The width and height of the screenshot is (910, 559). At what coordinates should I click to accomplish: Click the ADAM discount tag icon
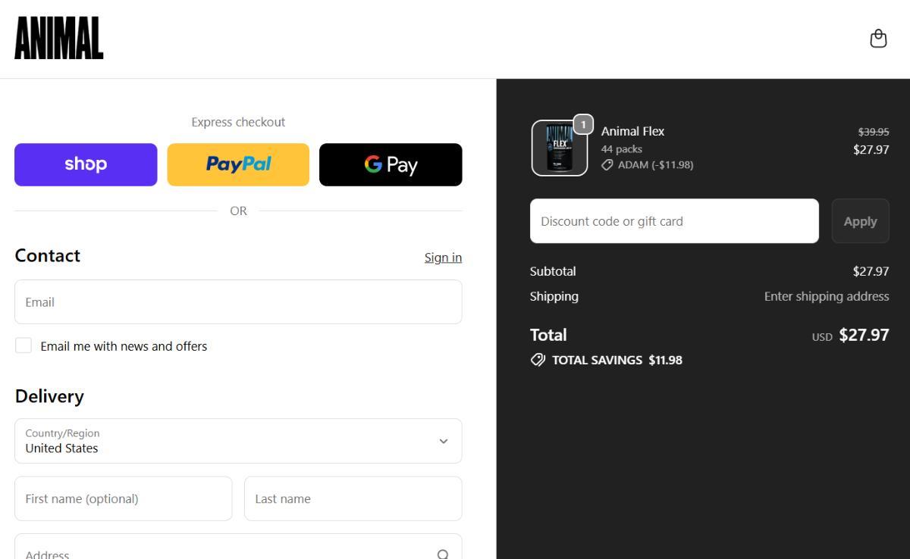607,164
